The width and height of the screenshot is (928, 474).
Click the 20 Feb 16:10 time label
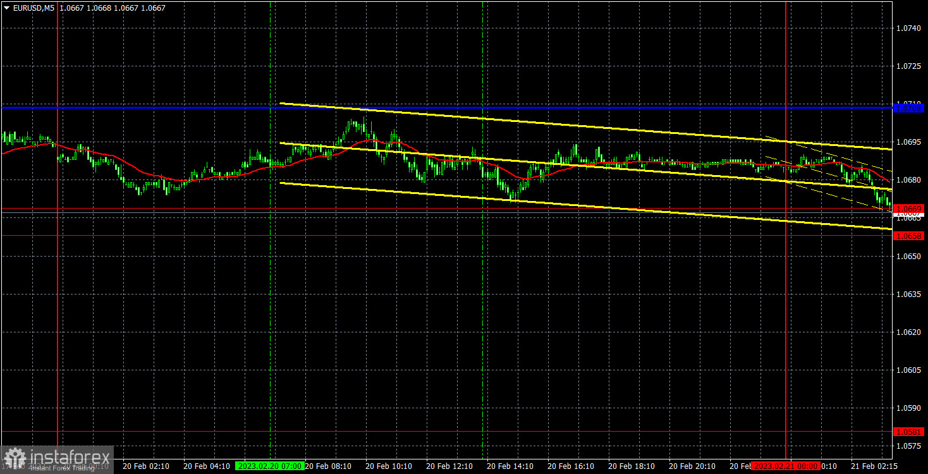click(571, 466)
